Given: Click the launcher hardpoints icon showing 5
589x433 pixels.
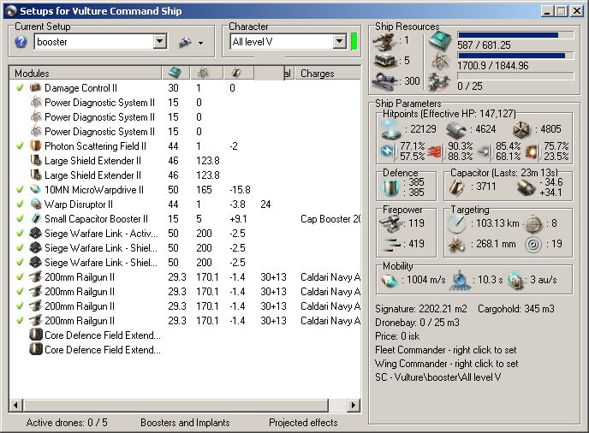Looking at the screenshot, I should [385, 61].
